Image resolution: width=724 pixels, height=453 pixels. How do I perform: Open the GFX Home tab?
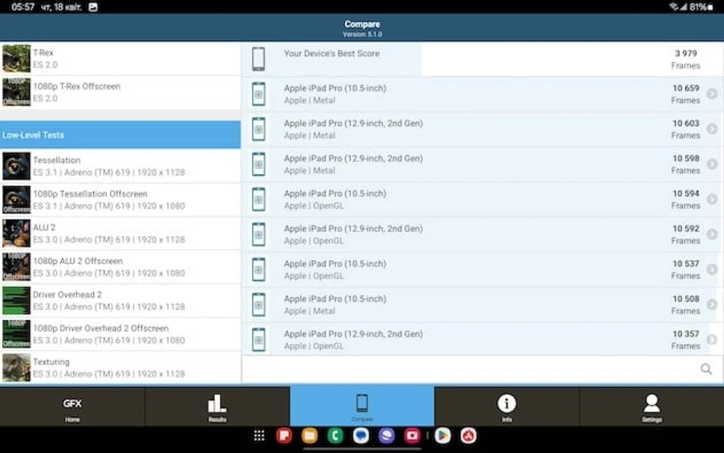click(72, 406)
